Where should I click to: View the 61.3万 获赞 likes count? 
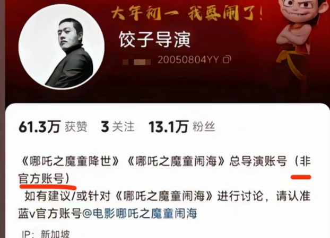(53, 126)
